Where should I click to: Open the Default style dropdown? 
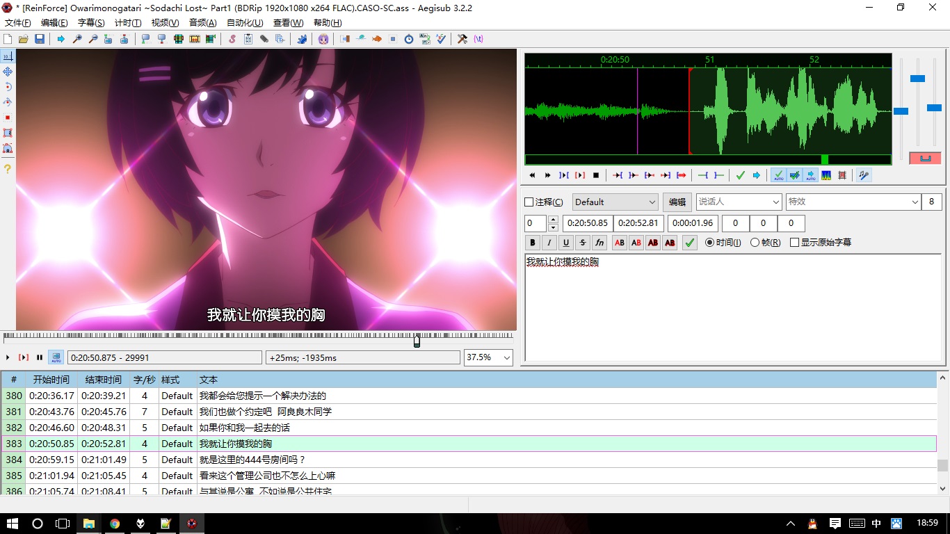point(615,202)
